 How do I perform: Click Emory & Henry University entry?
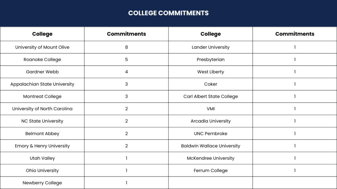point(42,146)
